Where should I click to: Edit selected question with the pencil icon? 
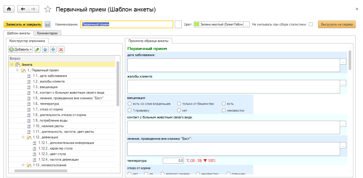[x=37, y=49]
